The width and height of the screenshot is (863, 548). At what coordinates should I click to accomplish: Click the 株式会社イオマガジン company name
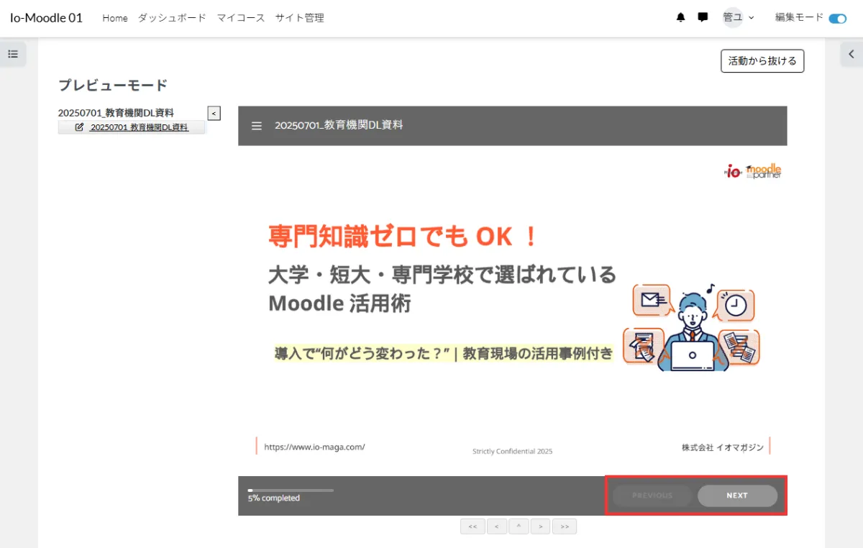tap(723, 447)
